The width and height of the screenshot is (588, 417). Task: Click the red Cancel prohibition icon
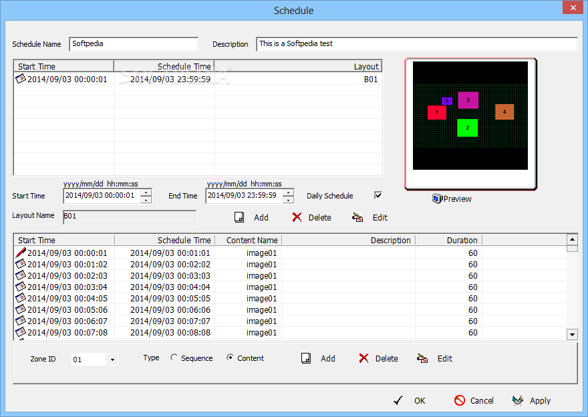point(460,400)
